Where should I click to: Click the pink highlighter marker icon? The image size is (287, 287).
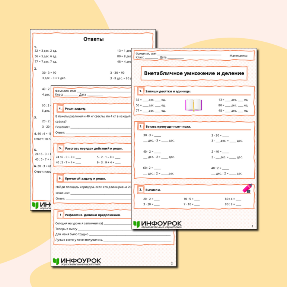[x=247, y=188]
